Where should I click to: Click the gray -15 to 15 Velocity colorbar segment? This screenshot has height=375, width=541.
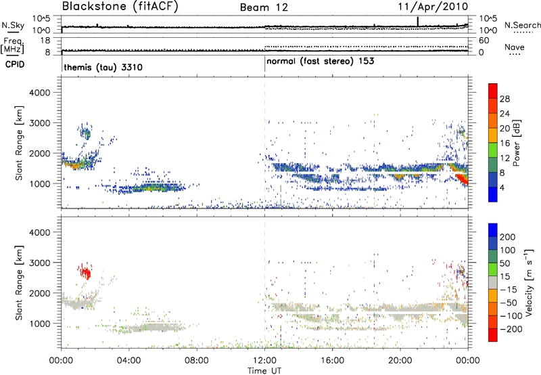[x=493, y=282]
